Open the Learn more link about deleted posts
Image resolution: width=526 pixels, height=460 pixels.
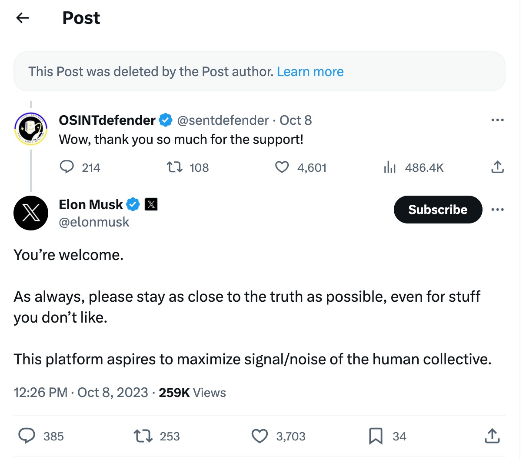click(310, 71)
